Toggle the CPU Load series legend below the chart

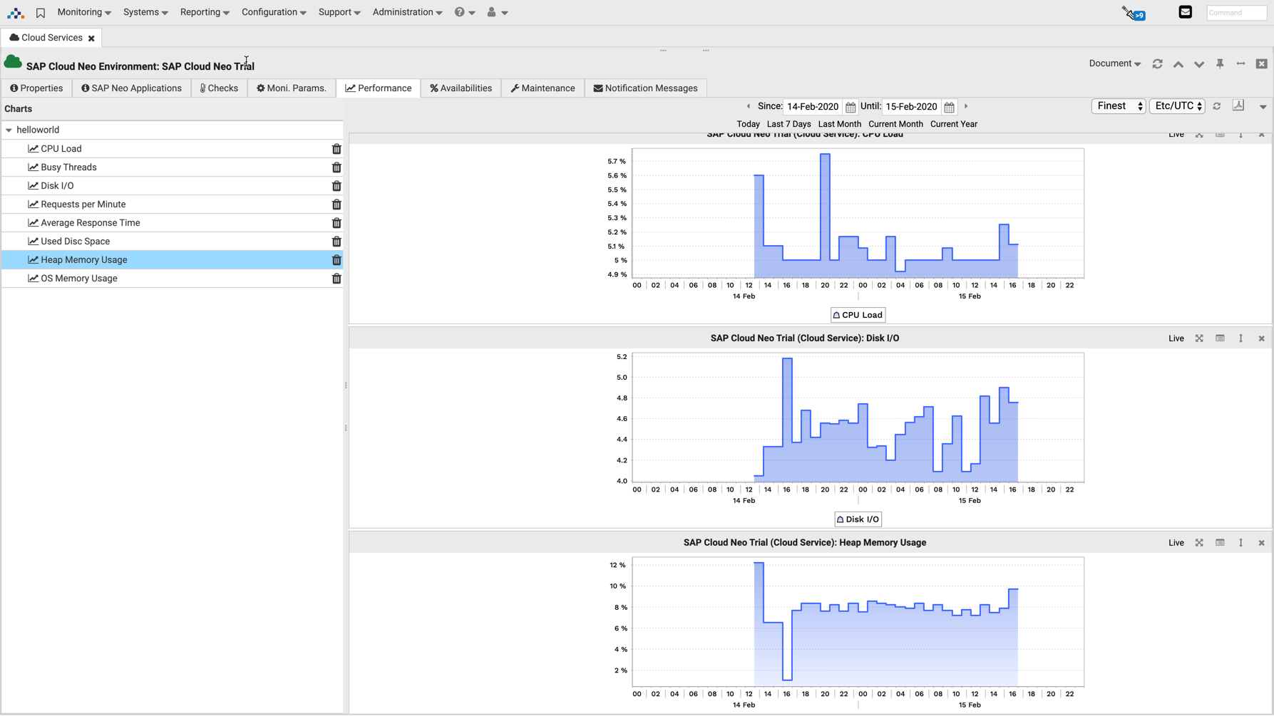tap(858, 314)
